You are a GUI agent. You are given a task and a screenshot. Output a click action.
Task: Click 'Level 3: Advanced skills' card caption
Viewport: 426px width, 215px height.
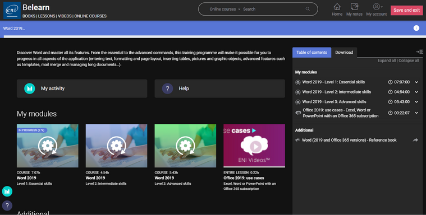pos(173,184)
